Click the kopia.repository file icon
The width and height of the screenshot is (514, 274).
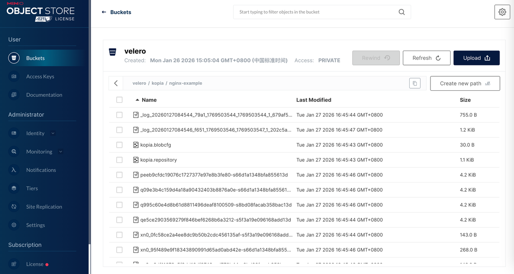click(x=136, y=160)
